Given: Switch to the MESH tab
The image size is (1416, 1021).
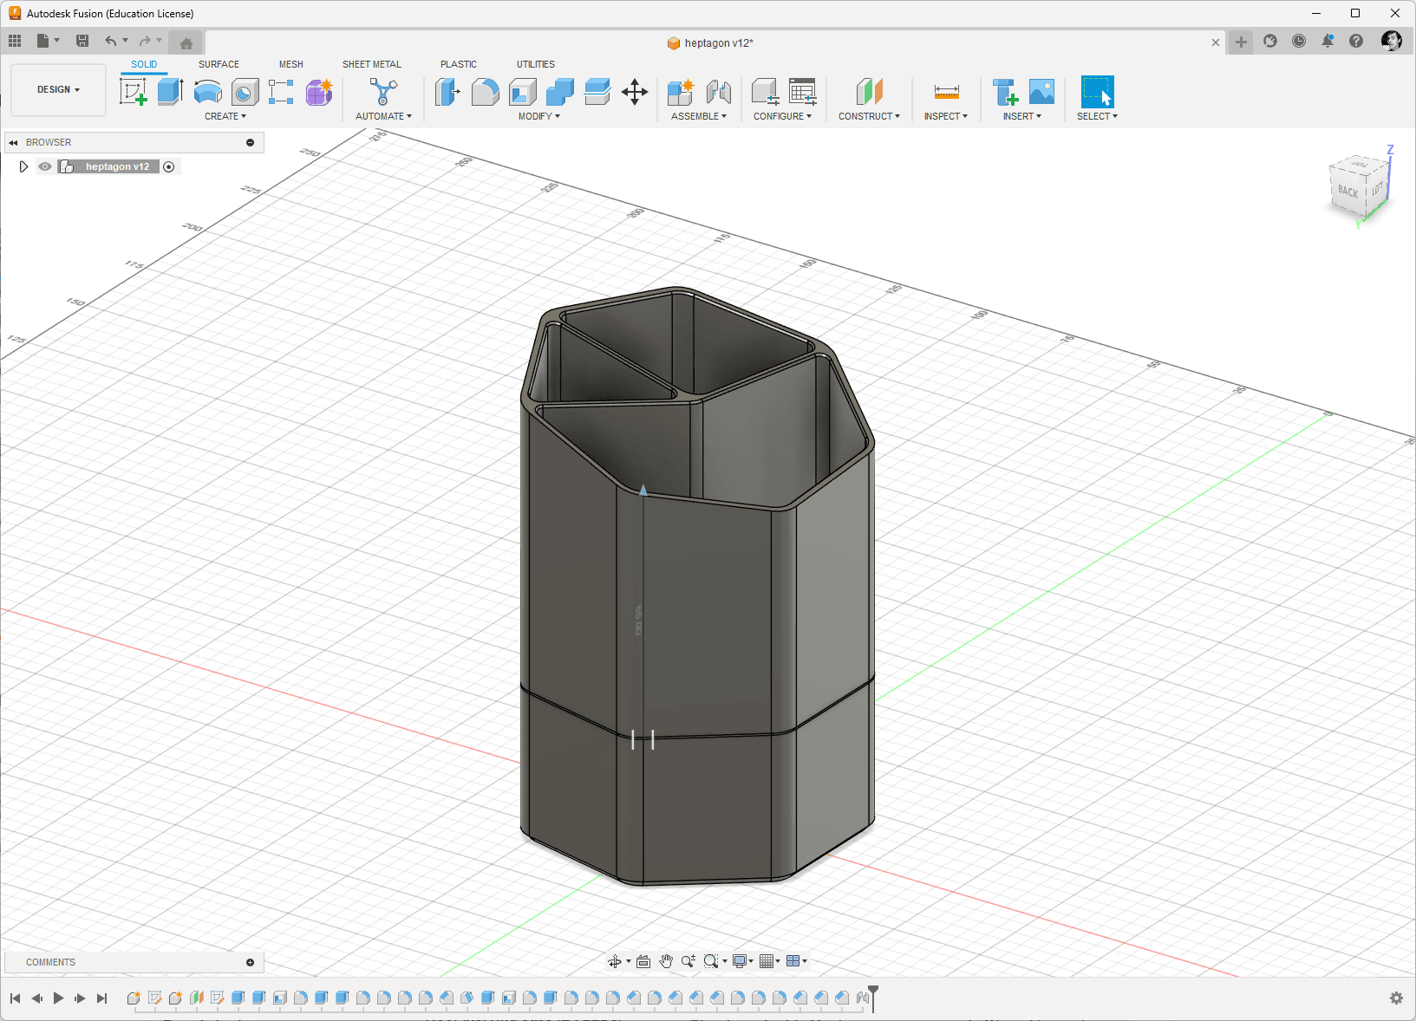Looking at the screenshot, I should tap(291, 64).
